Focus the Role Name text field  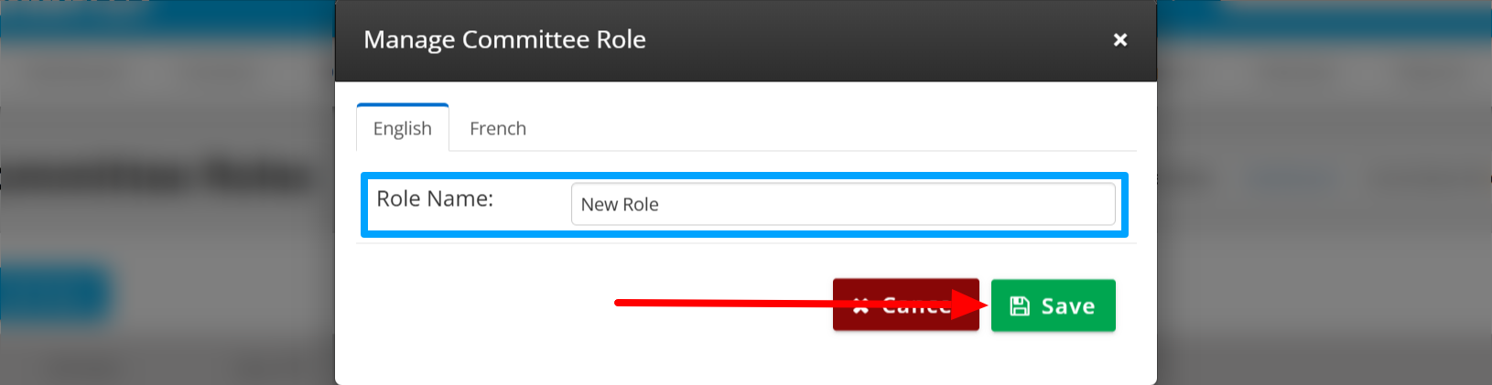pyautogui.click(x=843, y=204)
